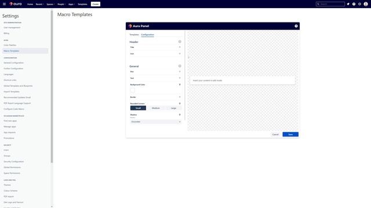Image resolution: width=371 pixels, height=208 pixels.
Task: Open the help icon in the top bar
Action: pos(354,4)
